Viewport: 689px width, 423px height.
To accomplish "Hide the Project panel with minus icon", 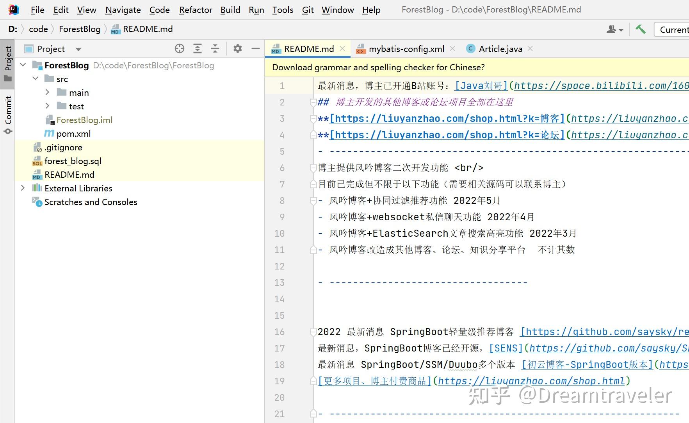I will pyautogui.click(x=256, y=48).
